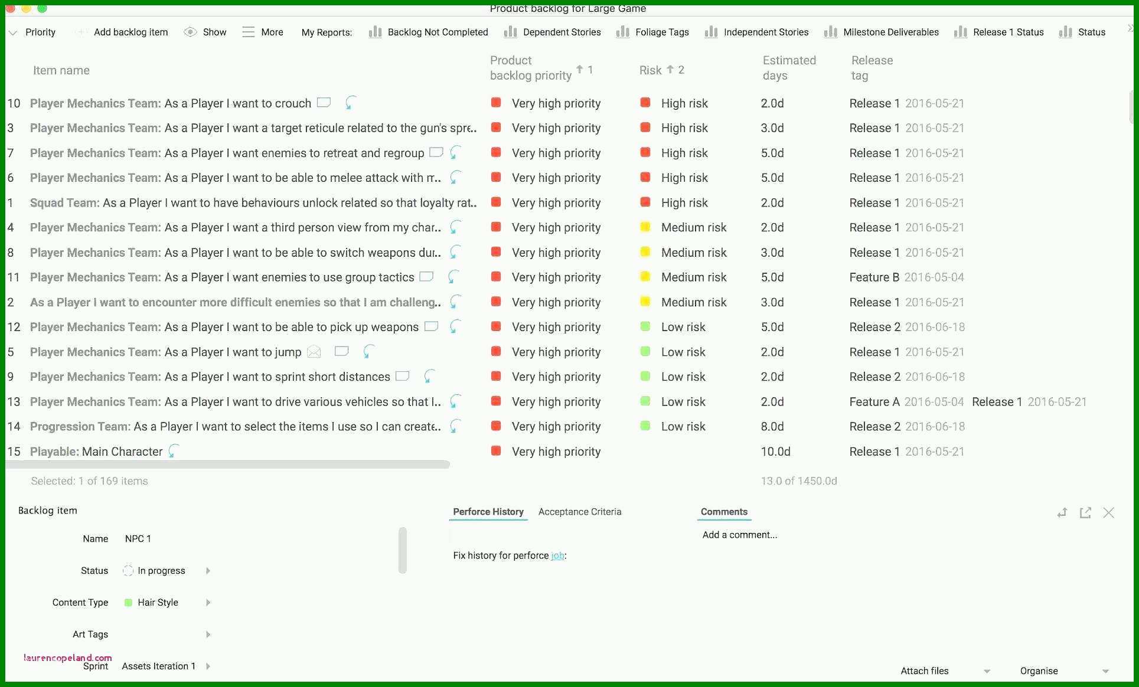Image resolution: width=1139 pixels, height=687 pixels.
Task: Click the Name field NPC 1
Action: click(138, 538)
